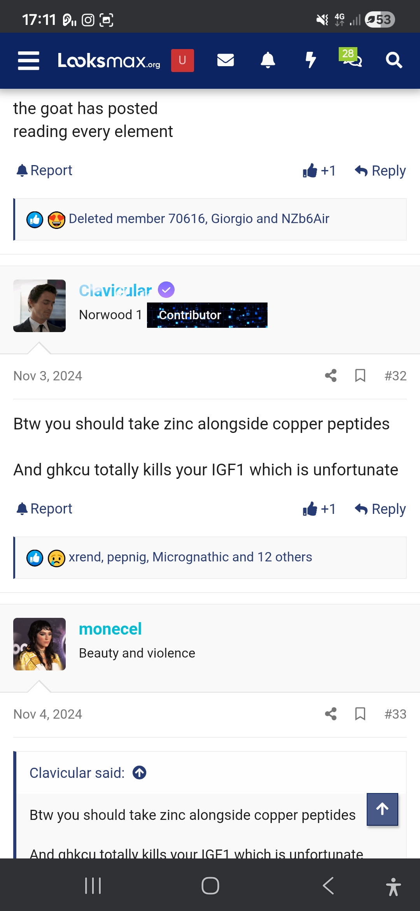Share post #33 via share icon
This screenshot has height=911, width=420.
click(331, 714)
